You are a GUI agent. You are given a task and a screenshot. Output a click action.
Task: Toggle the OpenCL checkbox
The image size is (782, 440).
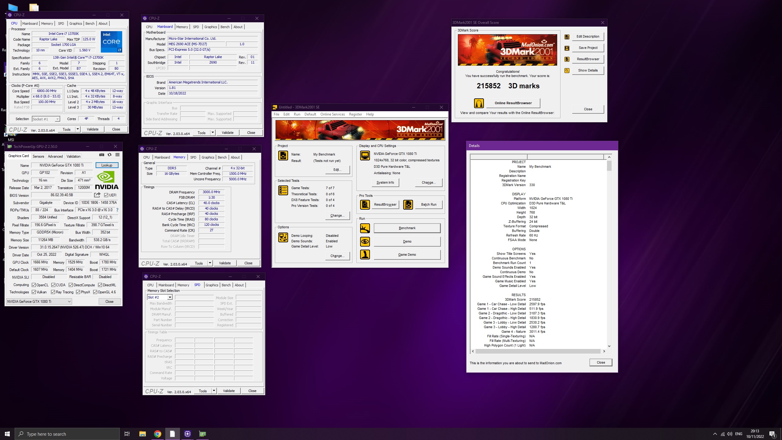point(34,285)
